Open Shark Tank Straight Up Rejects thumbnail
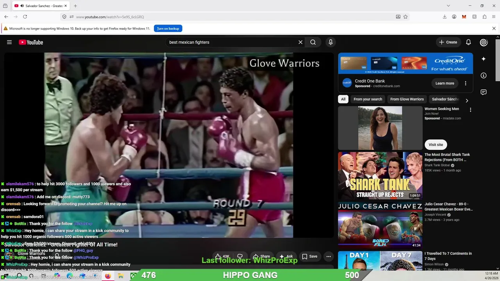This screenshot has width=500, height=281. pos(380,176)
